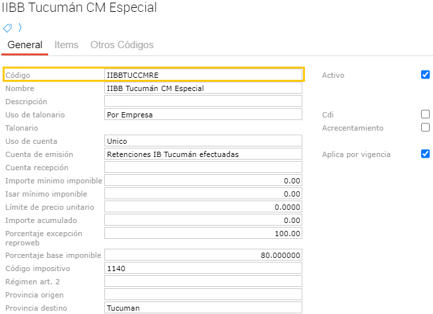Go to the Otros Códigos tab
The height and width of the screenshot is (314, 433).
[x=122, y=45]
